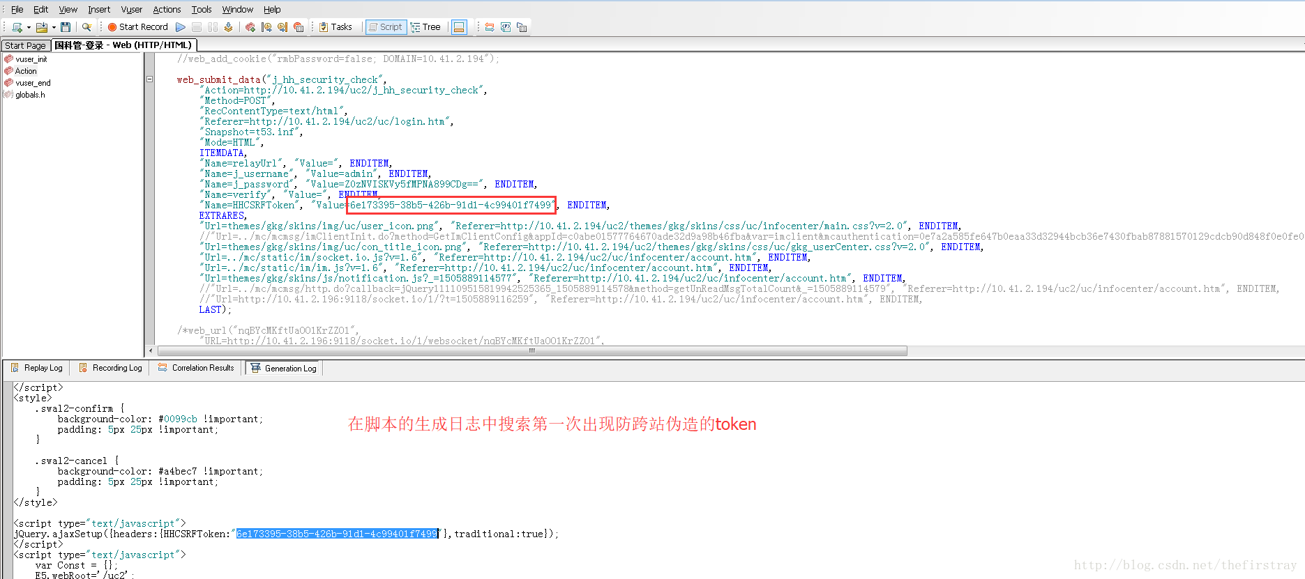Image resolution: width=1305 pixels, height=579 pixels.
Task: Open the Tools menu
Action: pyautogui.click(x=202, y=9)
